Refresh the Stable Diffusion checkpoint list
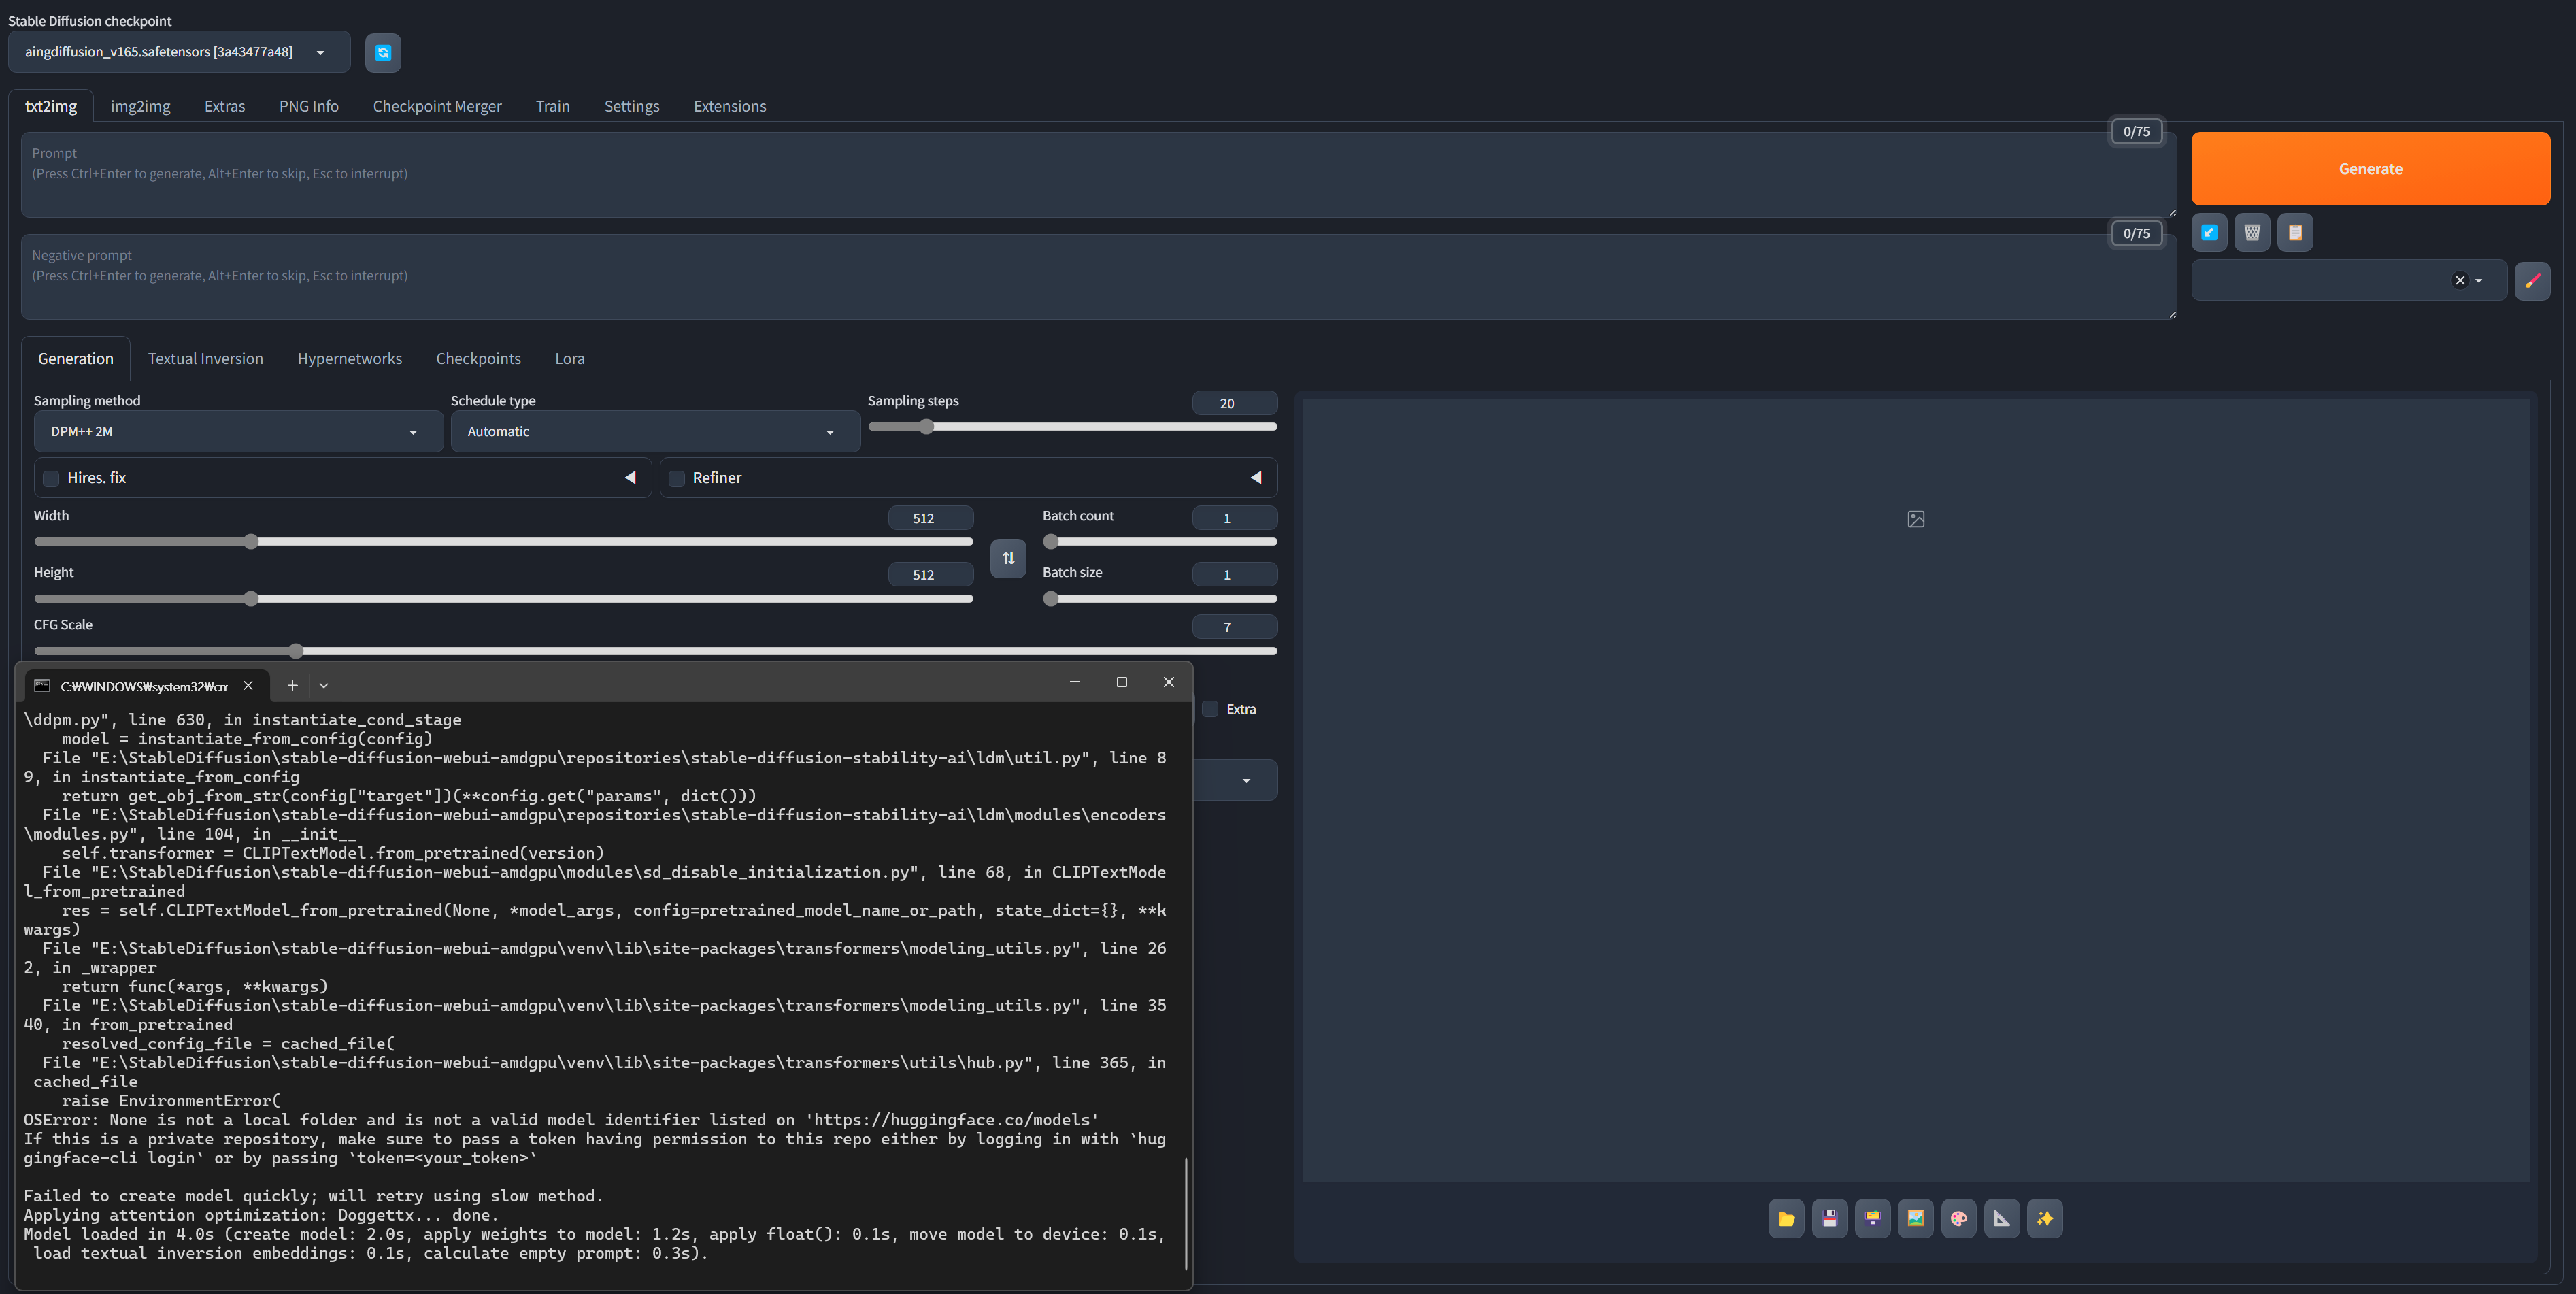 pyautogui.click(x=383, y=52)
